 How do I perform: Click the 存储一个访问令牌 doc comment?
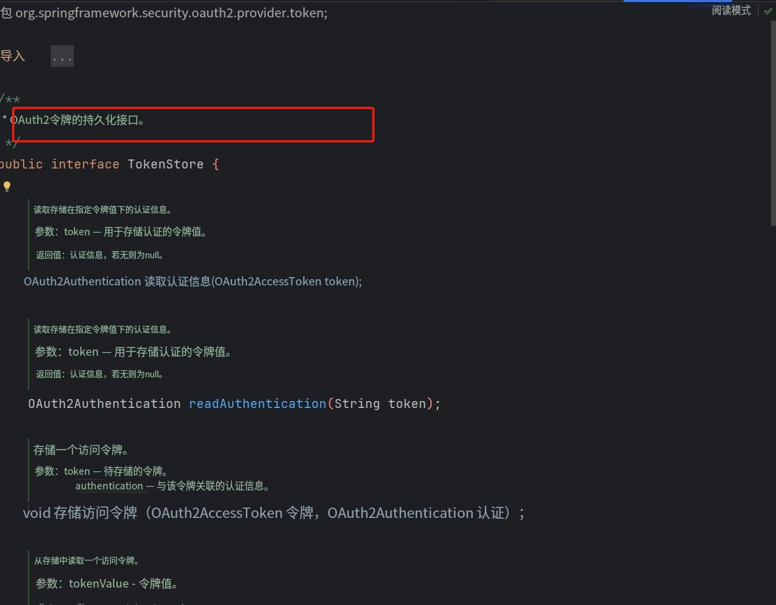81,450
